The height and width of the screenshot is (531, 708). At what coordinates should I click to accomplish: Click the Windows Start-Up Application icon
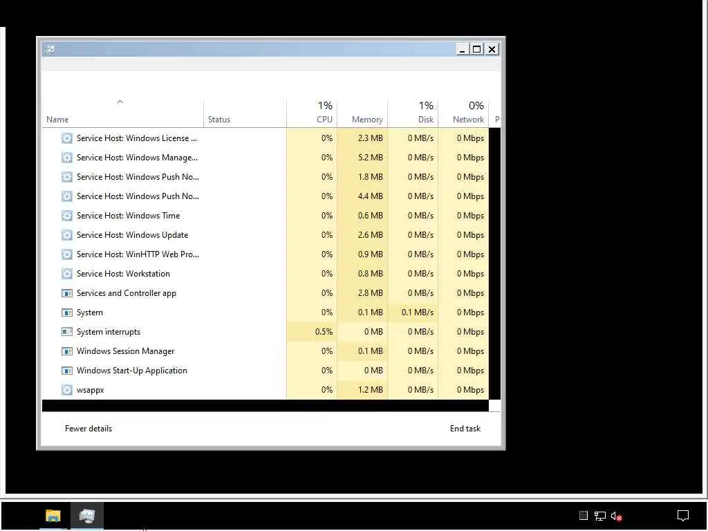[67, 371]
